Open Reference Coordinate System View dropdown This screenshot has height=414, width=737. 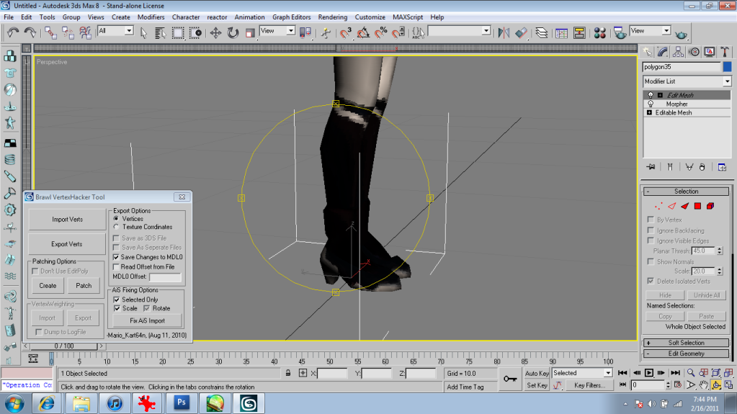[277, 31]
